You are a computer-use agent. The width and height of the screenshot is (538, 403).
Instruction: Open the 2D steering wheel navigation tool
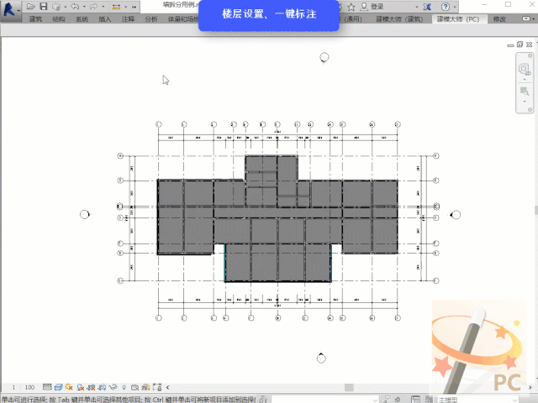tap(525, 69)
